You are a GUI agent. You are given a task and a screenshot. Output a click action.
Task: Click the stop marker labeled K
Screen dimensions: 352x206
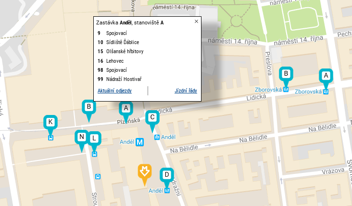click(50, 122)
